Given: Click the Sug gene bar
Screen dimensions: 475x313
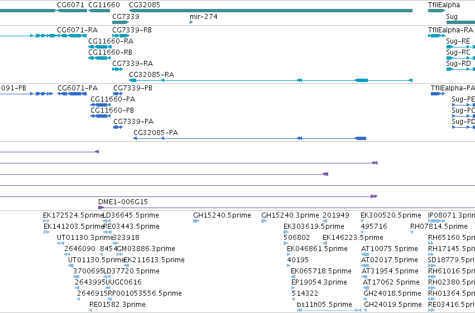Looking at the screenshot, I should pos(460,22).
